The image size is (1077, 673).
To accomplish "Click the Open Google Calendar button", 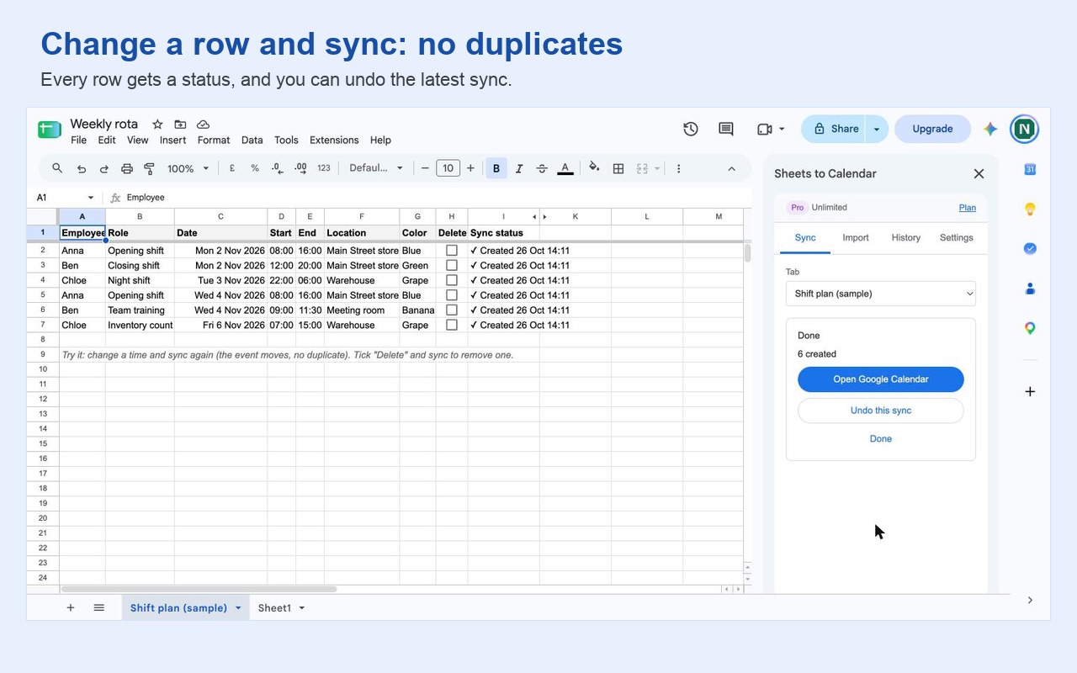I will [x=881, y=379].
